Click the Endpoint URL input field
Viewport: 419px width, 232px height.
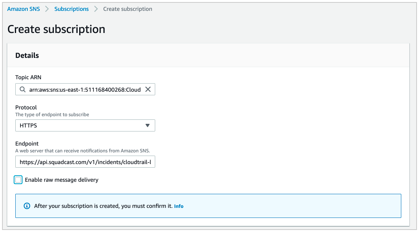pos(85,162)
